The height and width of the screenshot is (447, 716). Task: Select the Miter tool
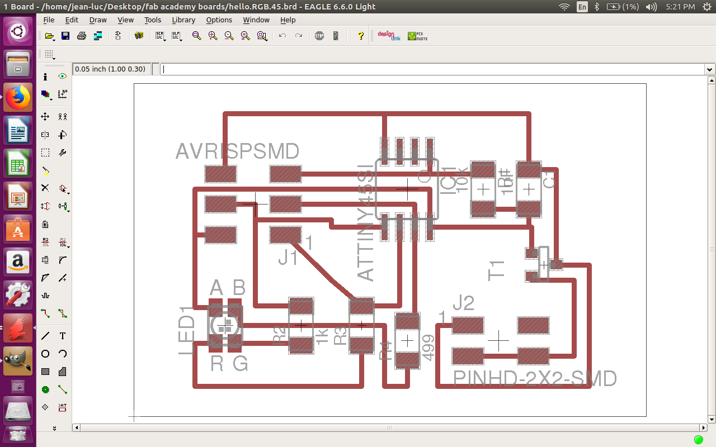click(63, 260)
